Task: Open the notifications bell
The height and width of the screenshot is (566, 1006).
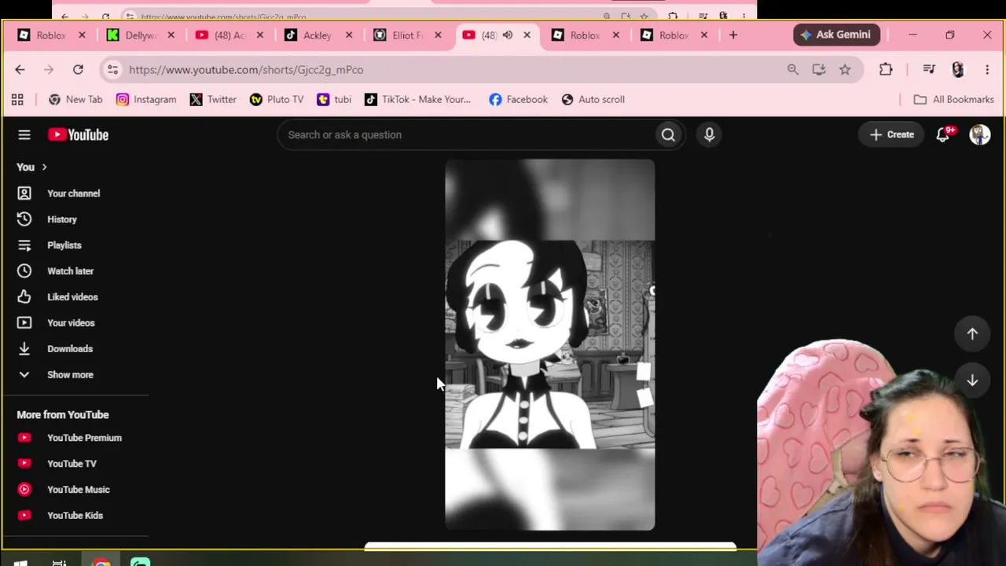Action: [x=943, y=134]
